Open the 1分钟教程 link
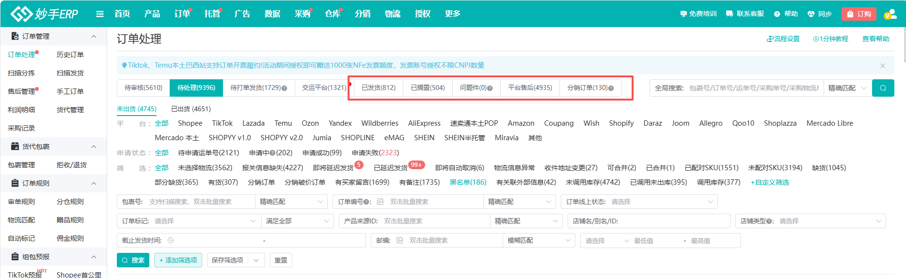906x278 pixels. pyautogui.click(x=831, y=39)
